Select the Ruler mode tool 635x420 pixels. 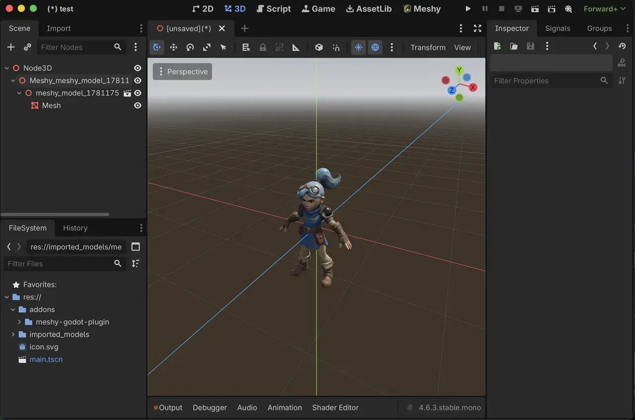pyautogui.click(x=296, y=47)
